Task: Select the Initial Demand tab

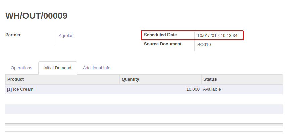Action: click(x=57, y=68)
